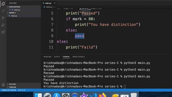Click 'if mark > 80:' on line 6
The height and width of the screenshot is (97, 172).
80,19
